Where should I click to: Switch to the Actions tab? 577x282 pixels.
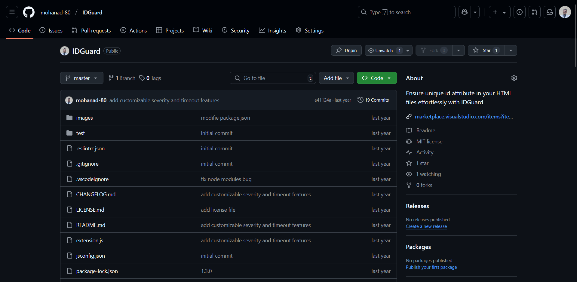tap(134, 30)
